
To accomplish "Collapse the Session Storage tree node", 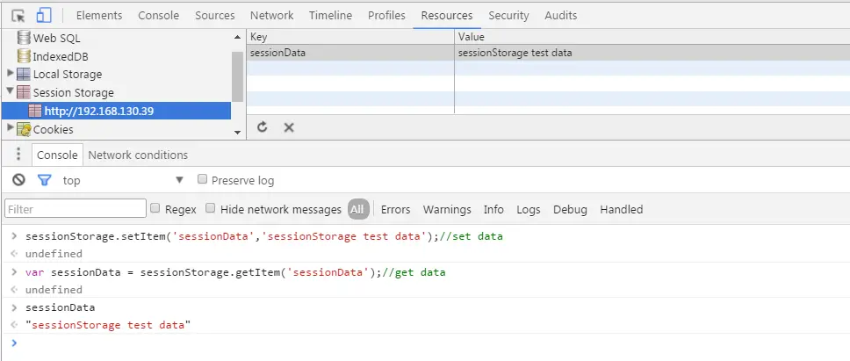I will pos(10,91).
